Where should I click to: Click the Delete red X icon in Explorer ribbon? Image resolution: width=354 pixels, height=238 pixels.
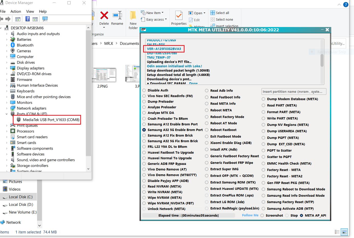(104, 16)
